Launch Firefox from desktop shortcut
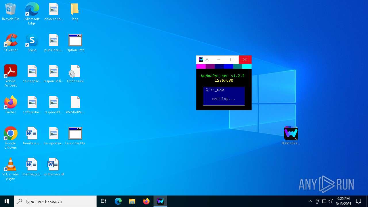 pyautogui.click(x=11, y=105)
